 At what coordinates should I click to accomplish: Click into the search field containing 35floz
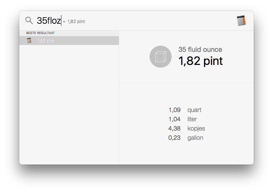pos(49,21)
